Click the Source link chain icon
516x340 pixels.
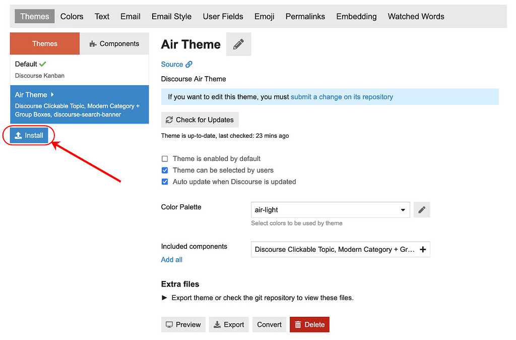[189, 64]
